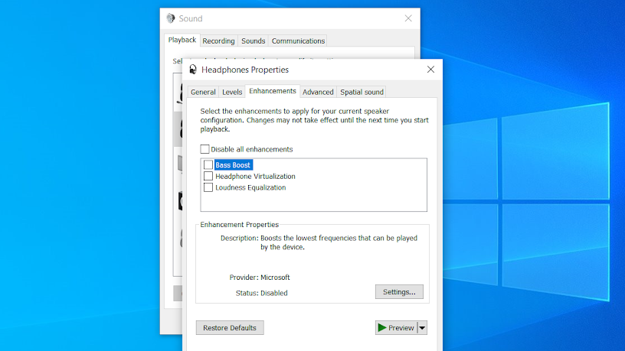Open the Levels tab
Image resolution: width=625 pixels, height=351 pixels.
click(x=232, y=92)
